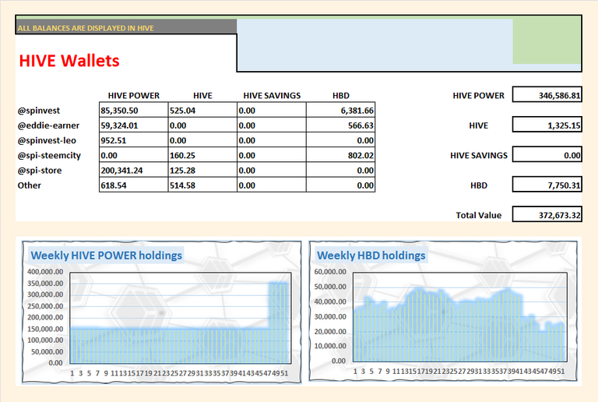Image resolution: width=598 pixels, height=402 pixels.
Task: Select @spi-store HIVE POWER 200,341.24
Action: pos(133,170)
